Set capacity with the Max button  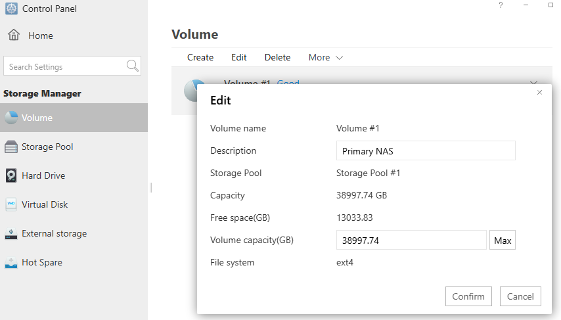click(503, 240)
